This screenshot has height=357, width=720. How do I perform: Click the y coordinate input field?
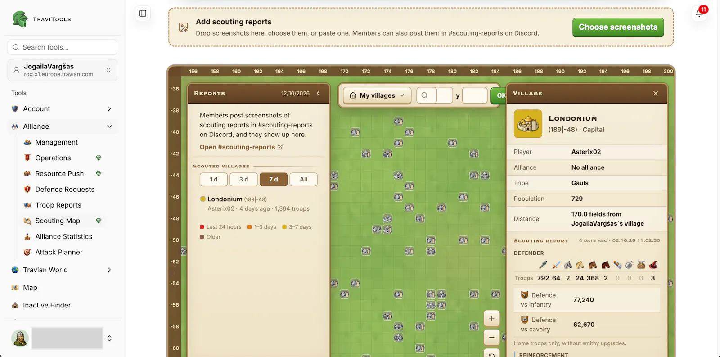475,95
